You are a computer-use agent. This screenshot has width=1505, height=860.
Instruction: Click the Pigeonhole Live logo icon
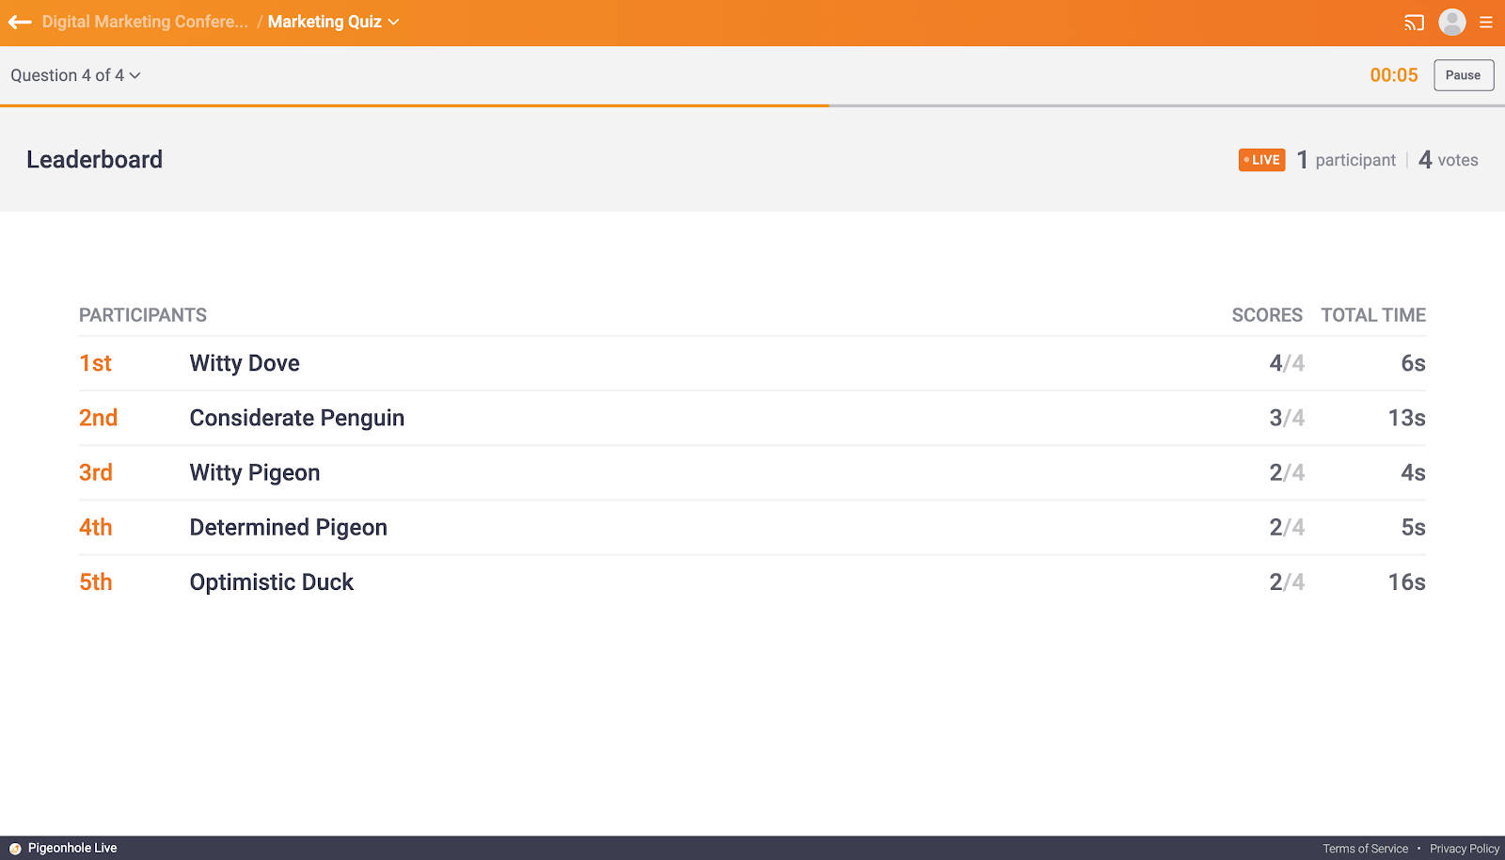point(15,848)
